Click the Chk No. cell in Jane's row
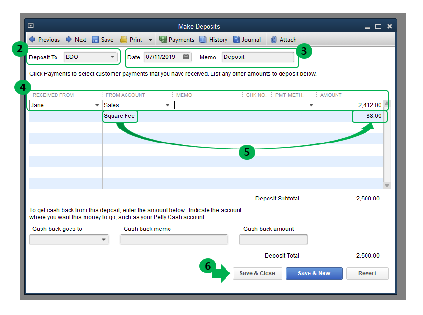423x315 pixels. point(257,105)
